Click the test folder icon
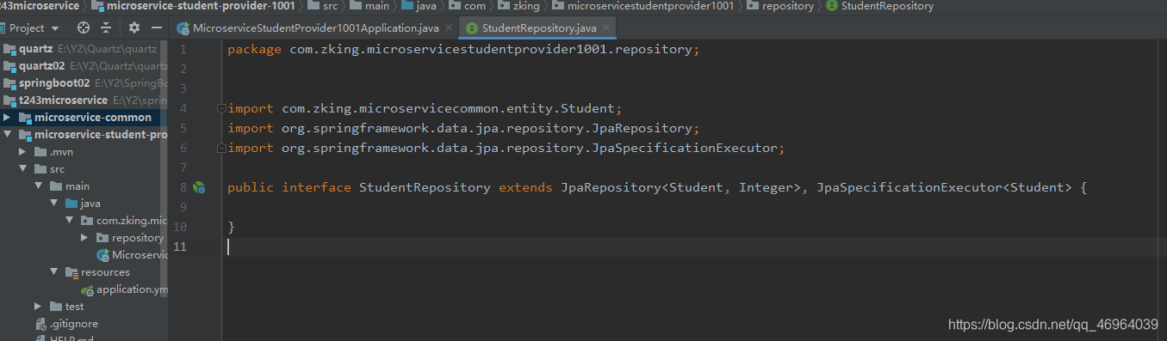1167x341 pixels. pos(56,307)
